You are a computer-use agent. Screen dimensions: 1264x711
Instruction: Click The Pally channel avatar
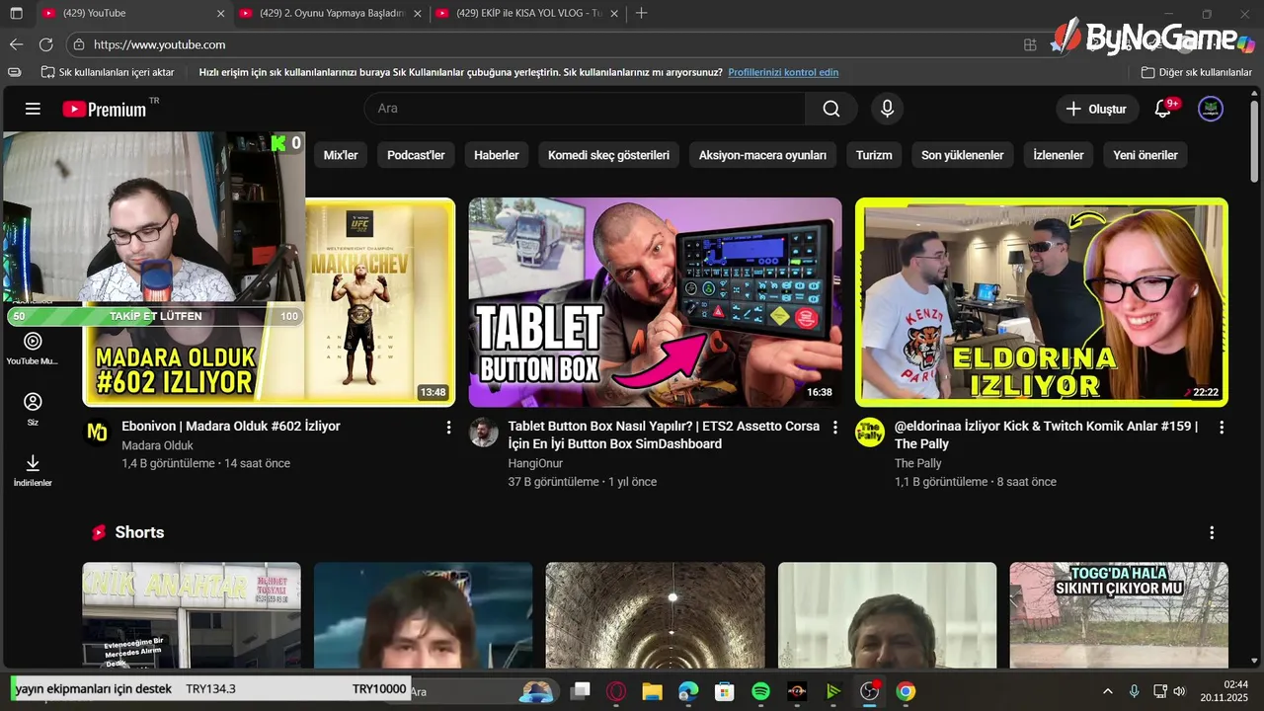click(x=870, y=433)
